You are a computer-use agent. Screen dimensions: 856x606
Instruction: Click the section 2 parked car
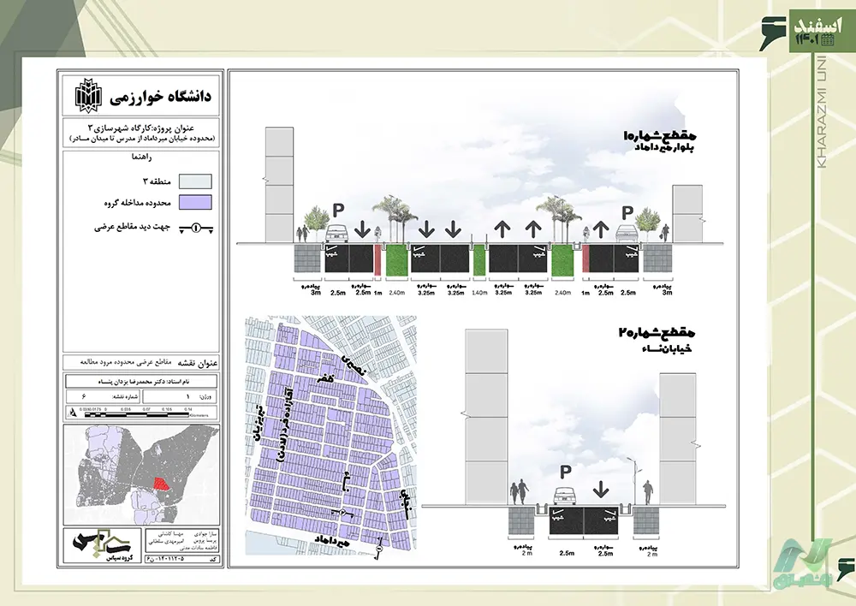[x=565, y=496]
